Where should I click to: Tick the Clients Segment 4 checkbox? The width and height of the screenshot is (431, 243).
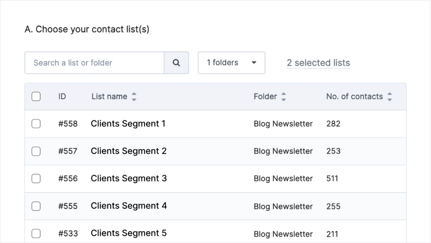[x=36, y=206]
